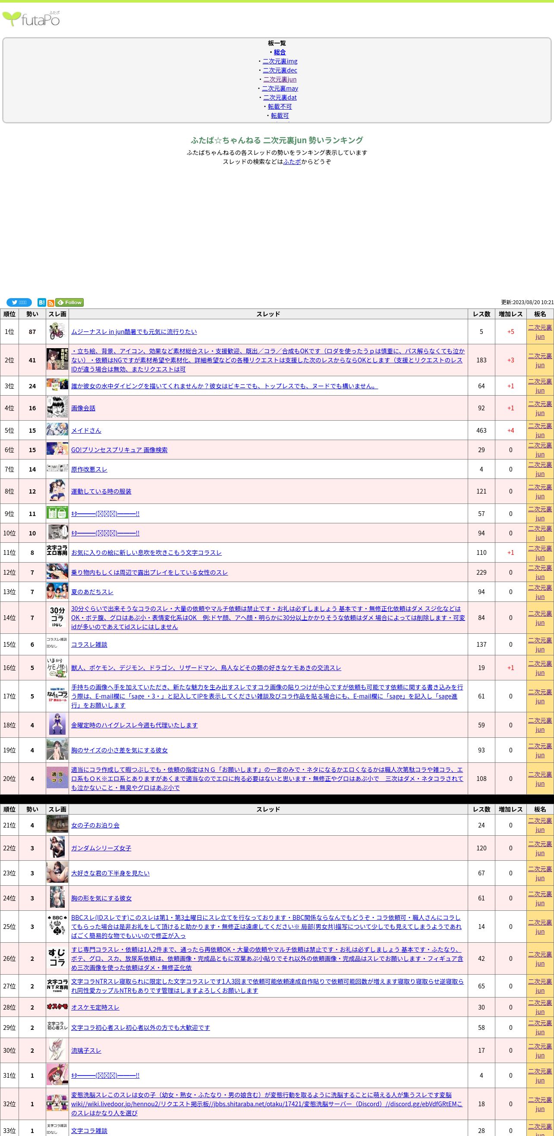Open the 二次元裏jun board link in the board list

tap(280, 79)
